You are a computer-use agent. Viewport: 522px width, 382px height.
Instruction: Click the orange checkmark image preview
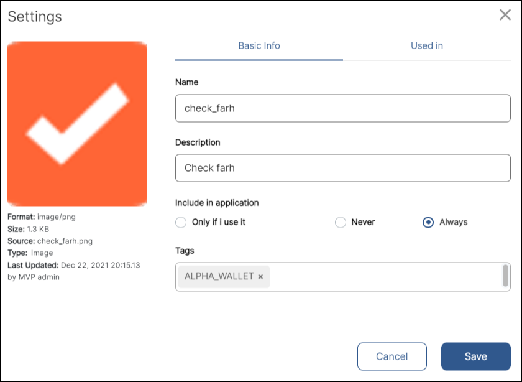pos(77,124)
